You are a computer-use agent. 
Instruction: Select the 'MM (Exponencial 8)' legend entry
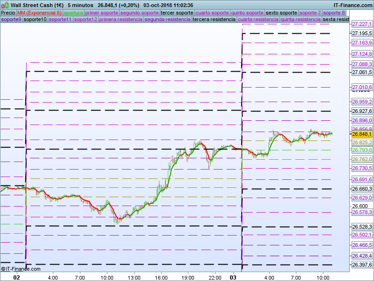(x=39, y=13)
